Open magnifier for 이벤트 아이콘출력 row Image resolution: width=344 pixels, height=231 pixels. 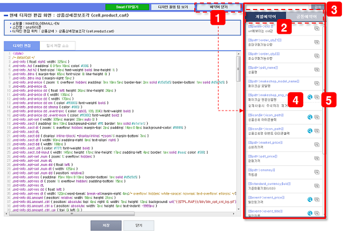[x=310, y=131]
